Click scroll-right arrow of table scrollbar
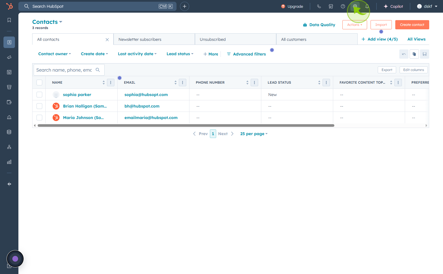Screen dimensions: 443x274 426,126
